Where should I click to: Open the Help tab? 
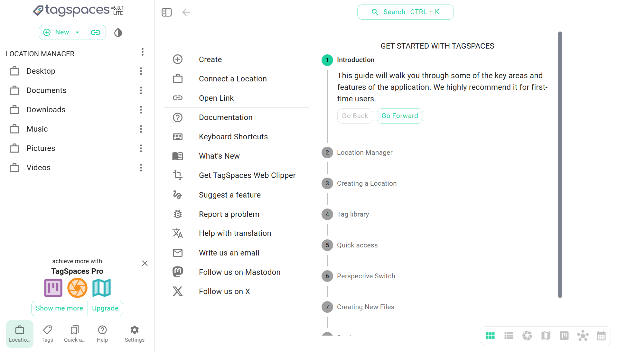102,334
